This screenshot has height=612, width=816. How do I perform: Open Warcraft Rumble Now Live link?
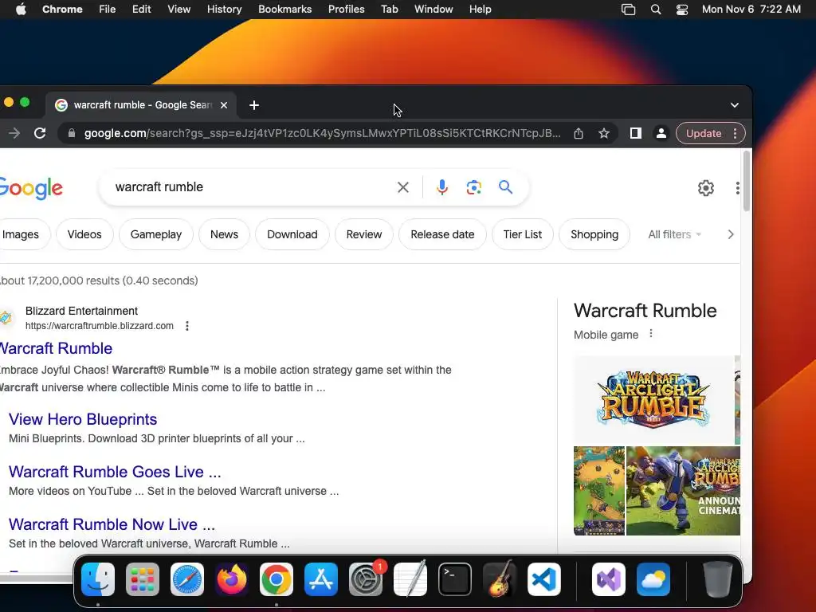tap(112, 524)
